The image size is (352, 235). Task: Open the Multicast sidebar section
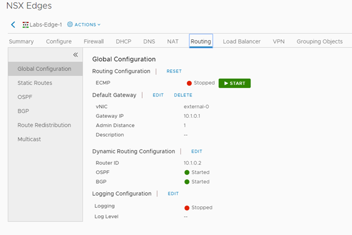coord(29,139)
